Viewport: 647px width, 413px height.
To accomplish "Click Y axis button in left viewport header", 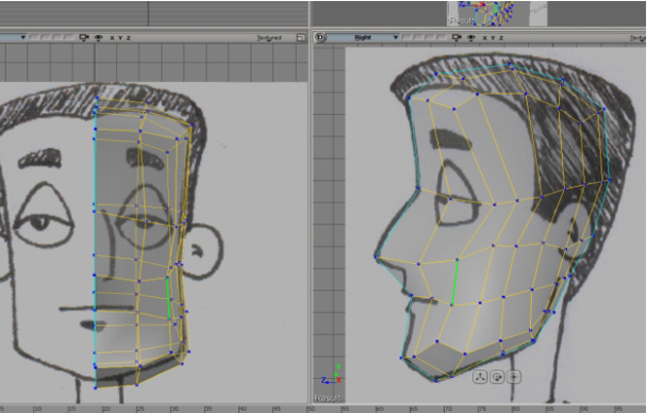I will 119,38.
